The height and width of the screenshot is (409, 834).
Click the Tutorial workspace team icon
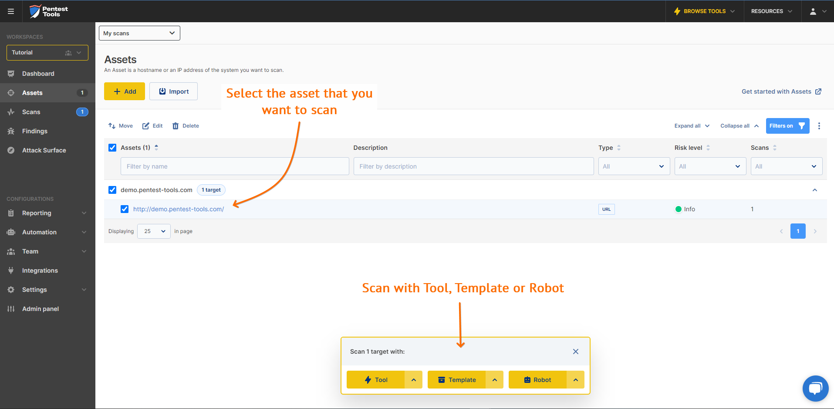point(68,53)
